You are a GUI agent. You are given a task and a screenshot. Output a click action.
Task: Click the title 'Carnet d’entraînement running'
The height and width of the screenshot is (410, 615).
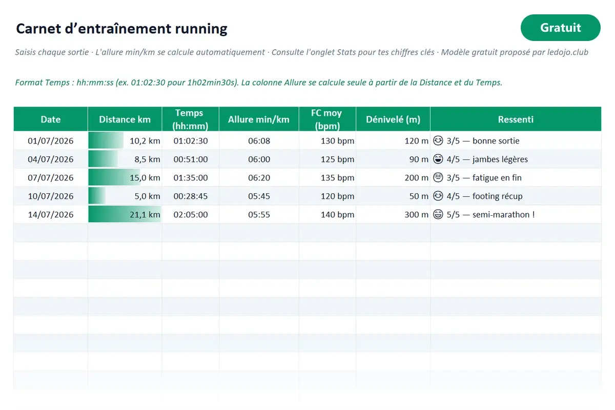pos(121,29)
